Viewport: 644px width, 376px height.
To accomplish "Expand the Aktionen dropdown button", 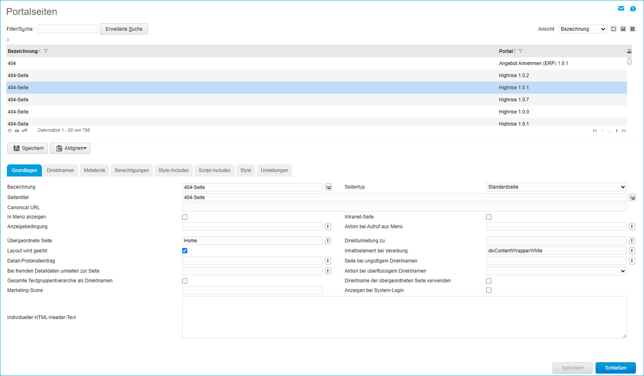I will [x=70, y=148].
